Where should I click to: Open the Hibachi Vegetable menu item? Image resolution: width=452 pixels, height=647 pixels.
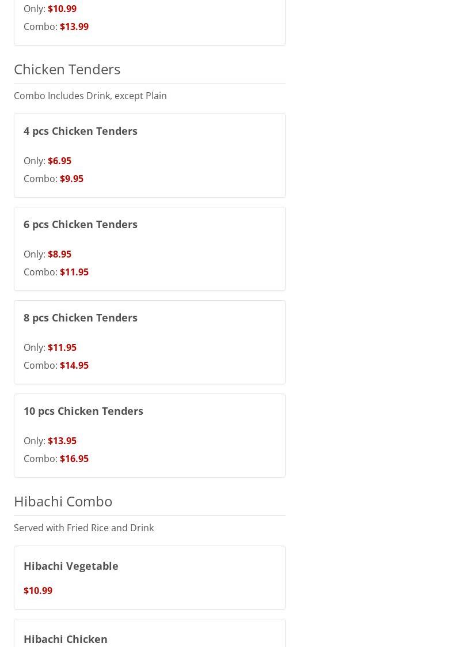(x=150, y=577)
